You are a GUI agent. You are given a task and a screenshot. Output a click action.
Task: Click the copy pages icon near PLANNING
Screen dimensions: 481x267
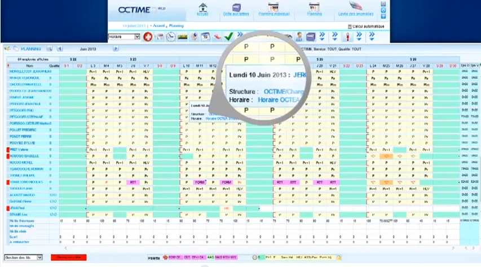point(16,49)
